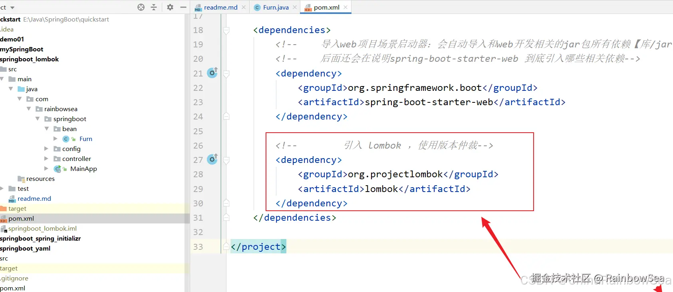Hide the project panel with minimize icon
The height and width of the screenshot is (292, 673).
click(183, 7)
